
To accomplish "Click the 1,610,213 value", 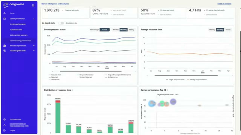I will 52,10.
